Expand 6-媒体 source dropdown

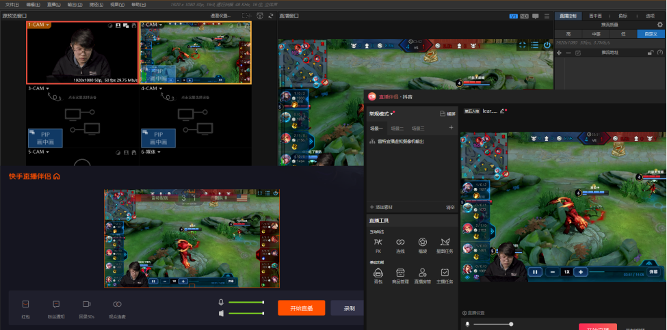click(x=159, y=152)
